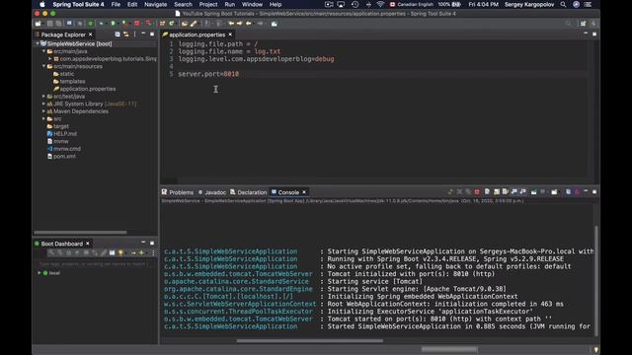Open Package Explorer view menu (three dots)
Image resolution: width=632 pixels, height=355 pixels.
coord(134,35)
